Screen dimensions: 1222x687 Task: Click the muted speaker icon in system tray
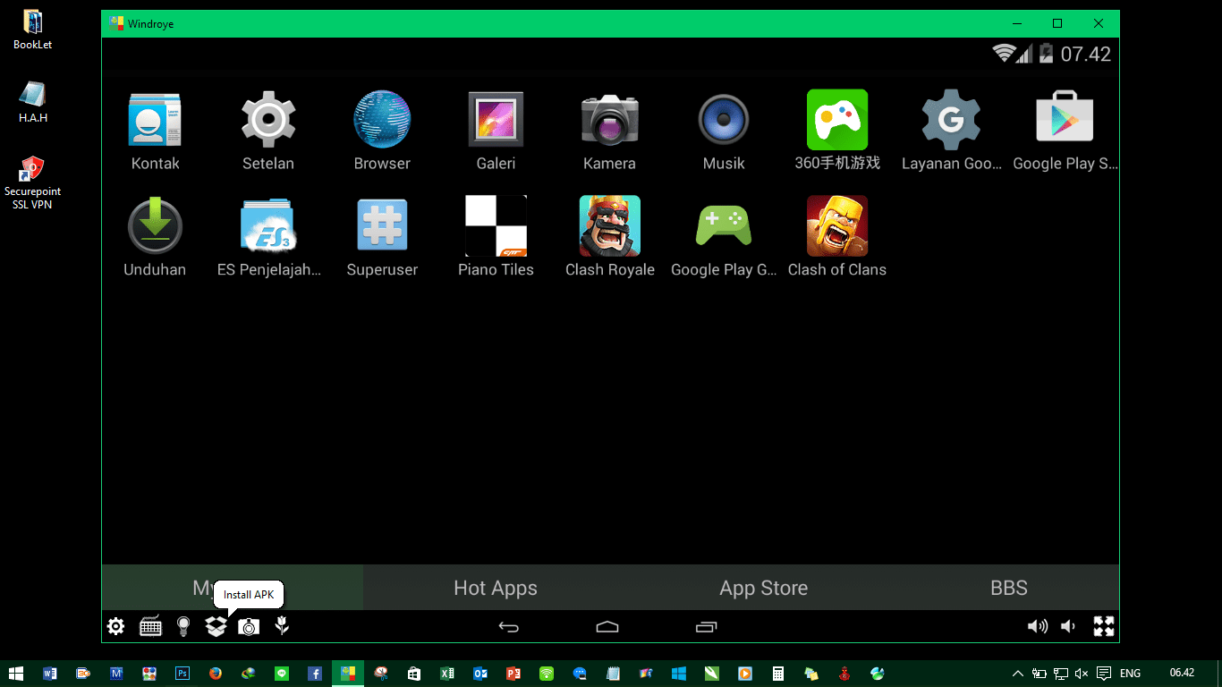[x=1082, y=674]
